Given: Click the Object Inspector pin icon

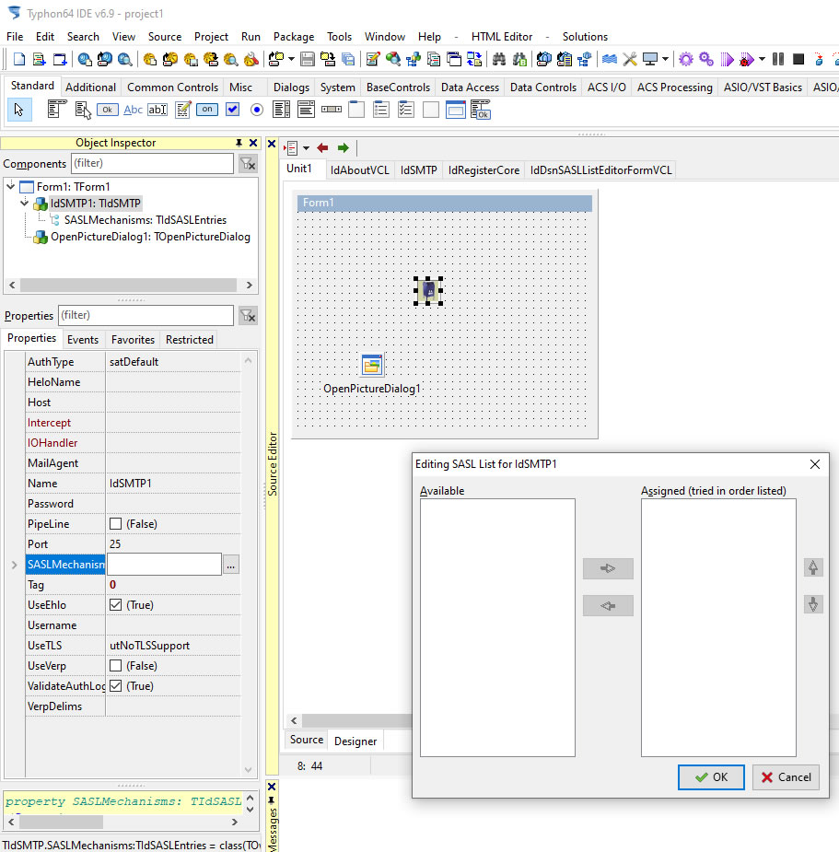Looking at the screenshot, I should coord(239,143).
